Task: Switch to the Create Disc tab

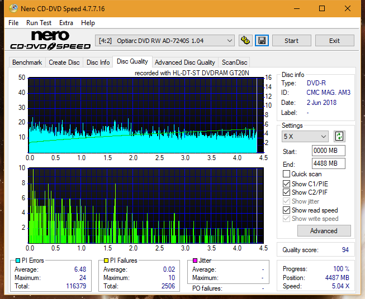Action: [x=64, y=62]
